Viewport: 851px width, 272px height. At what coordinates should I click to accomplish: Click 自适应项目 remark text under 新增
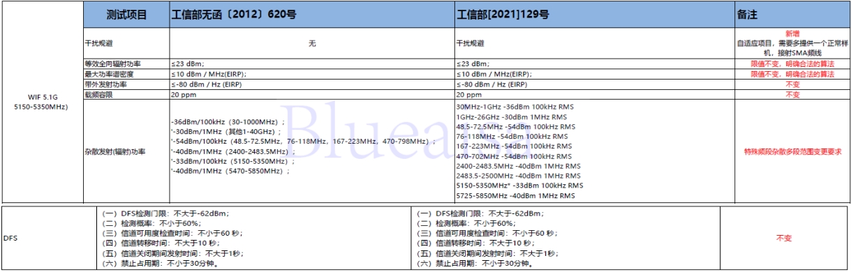tap(792, 47)
